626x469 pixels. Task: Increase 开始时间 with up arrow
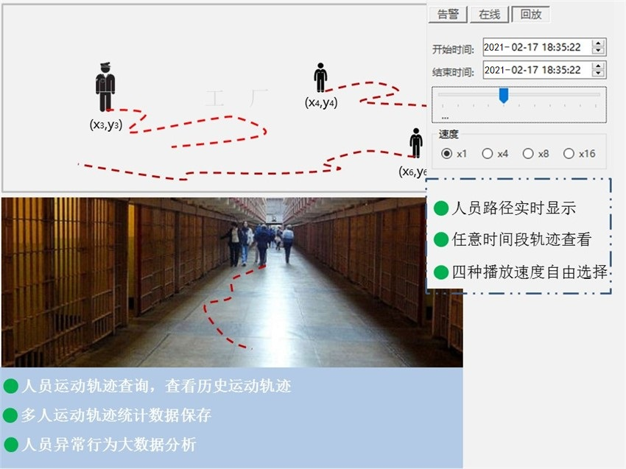598,43
